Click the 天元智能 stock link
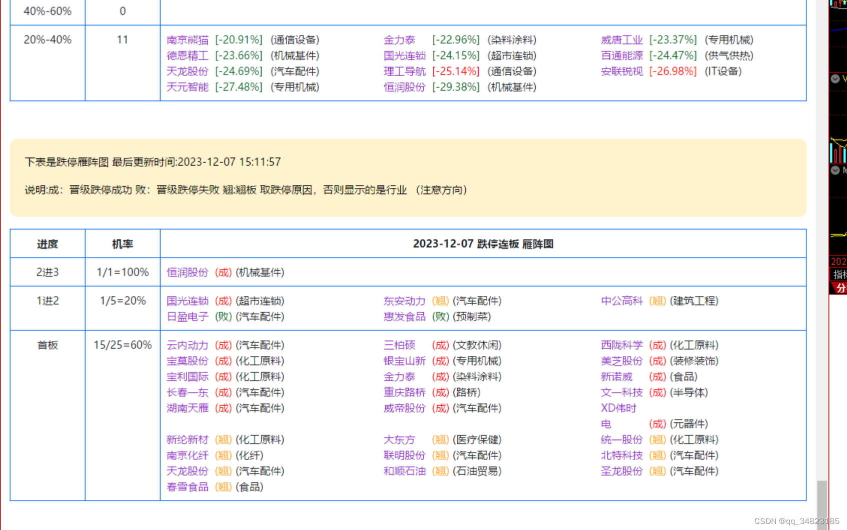847x530 pixels. click(187, 87)
